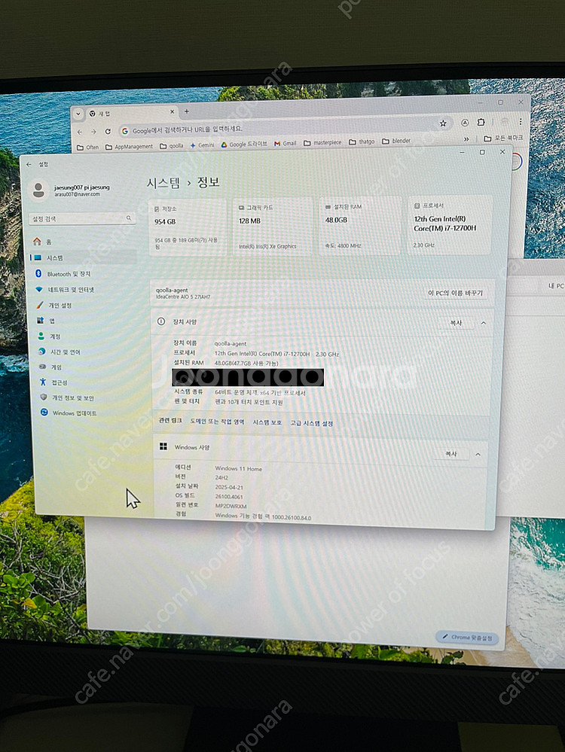Open a new tab with Chrome plus button
This screenshot has width=565, height=752.
pyautogui.click(x=187, y=111)
